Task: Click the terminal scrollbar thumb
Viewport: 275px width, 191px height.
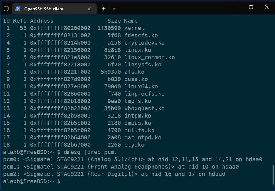Action: 273,174
